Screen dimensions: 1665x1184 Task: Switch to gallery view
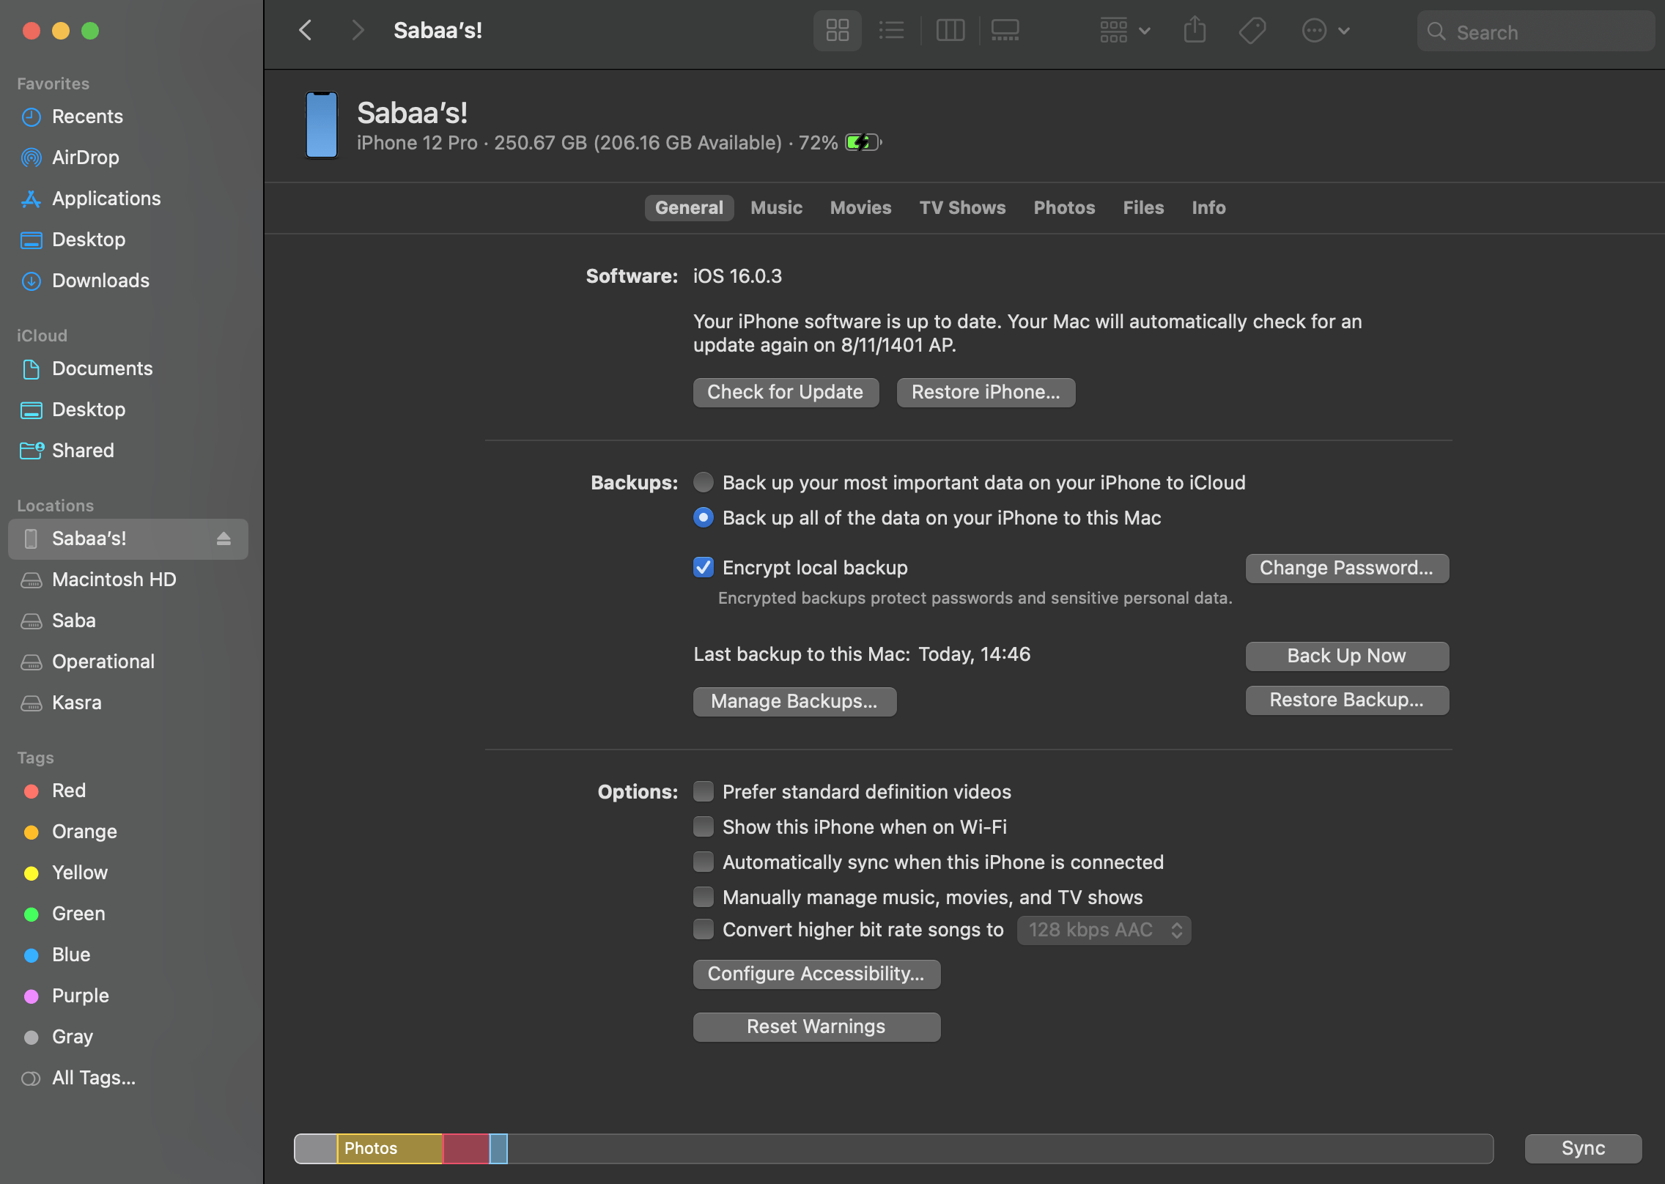[x=1005, y=31]
